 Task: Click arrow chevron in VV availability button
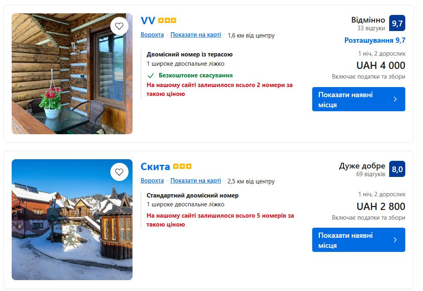[395, 99]
